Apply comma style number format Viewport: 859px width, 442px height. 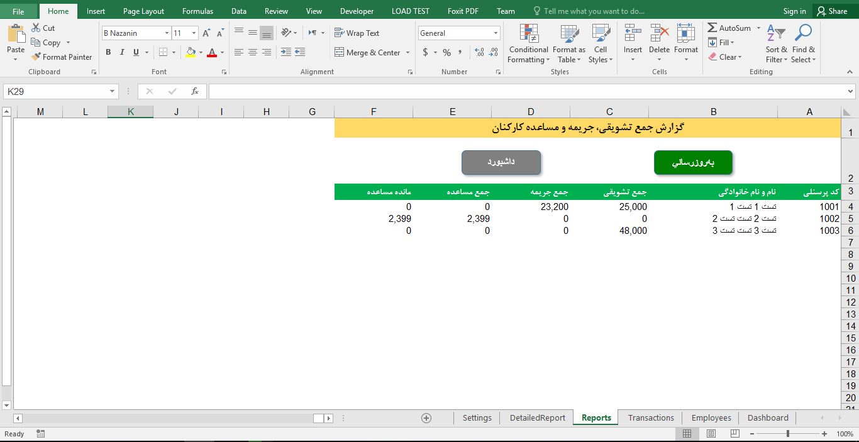click(x=460, y=53)
